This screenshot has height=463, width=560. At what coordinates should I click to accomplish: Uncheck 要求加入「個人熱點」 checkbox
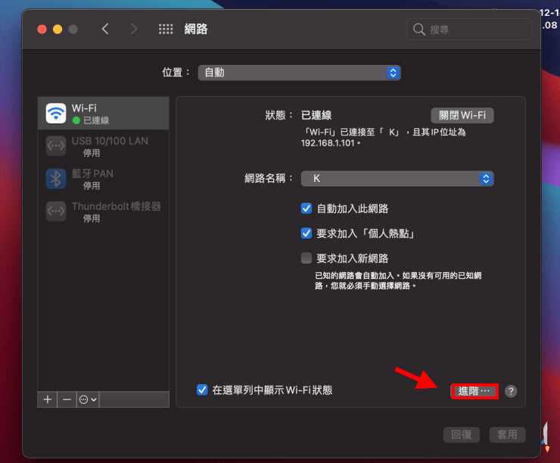click(306, 233)
